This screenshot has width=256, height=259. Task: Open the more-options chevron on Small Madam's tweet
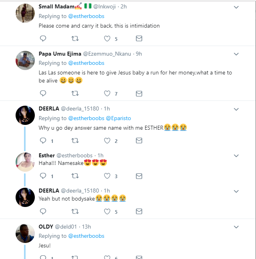[x=236, y=7]
